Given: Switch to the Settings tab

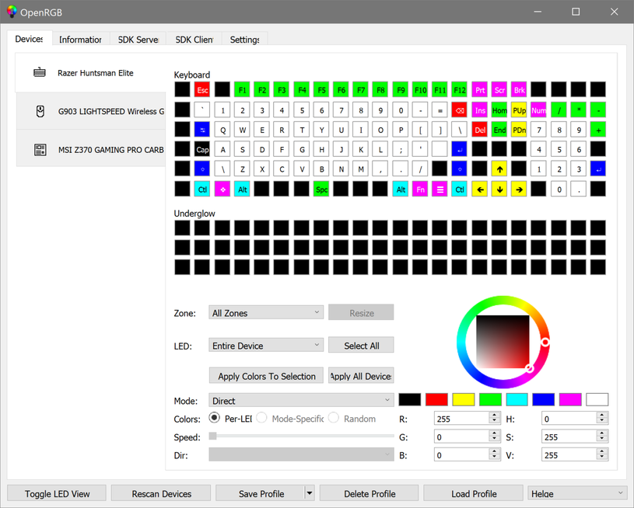Looking at the screenshot, I should click(244, 40).
